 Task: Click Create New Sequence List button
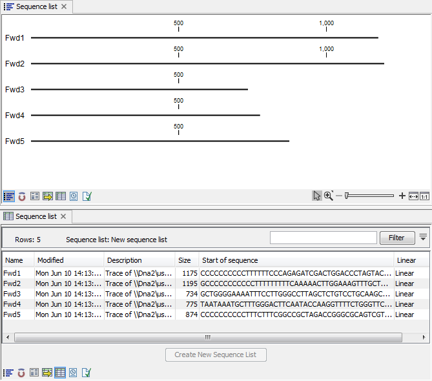216,355
